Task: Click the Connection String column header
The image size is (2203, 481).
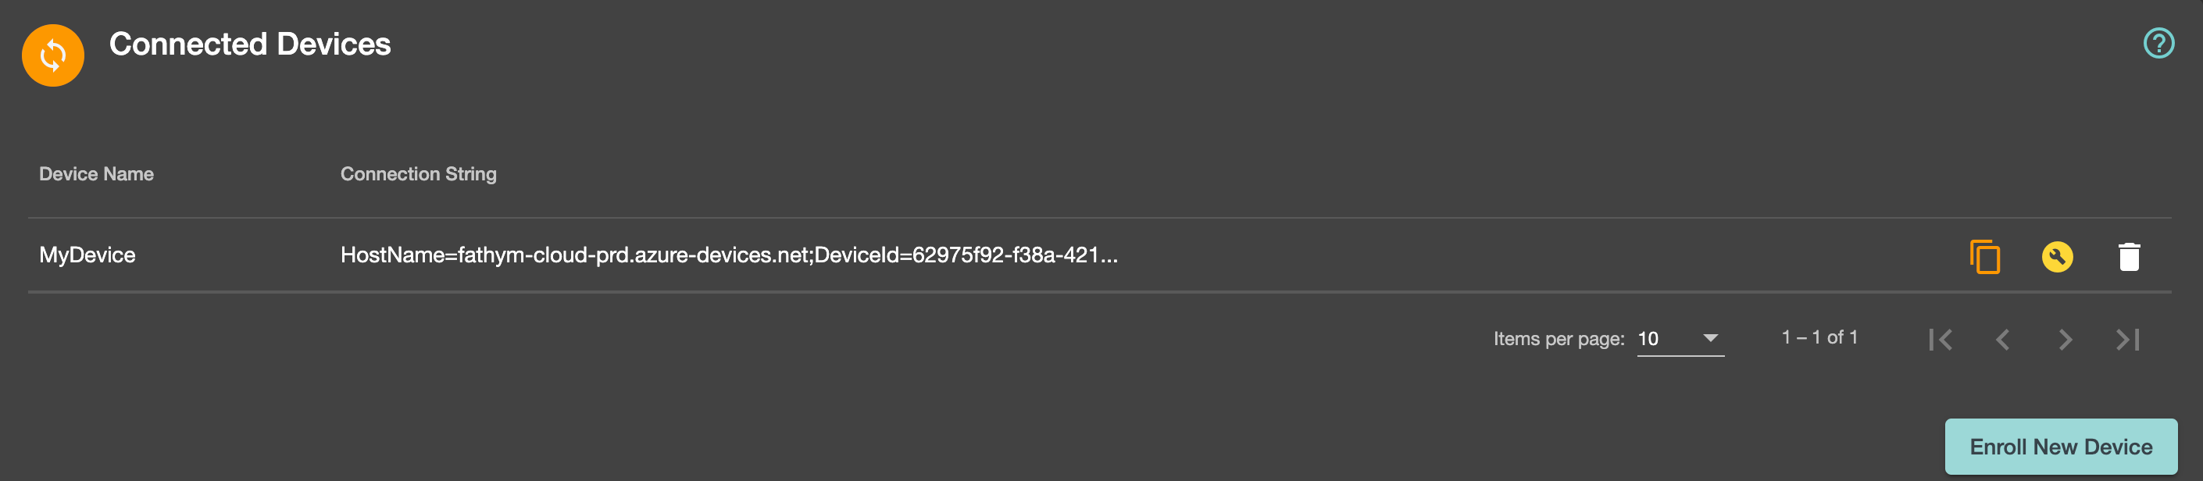Action: coord(418,174)
